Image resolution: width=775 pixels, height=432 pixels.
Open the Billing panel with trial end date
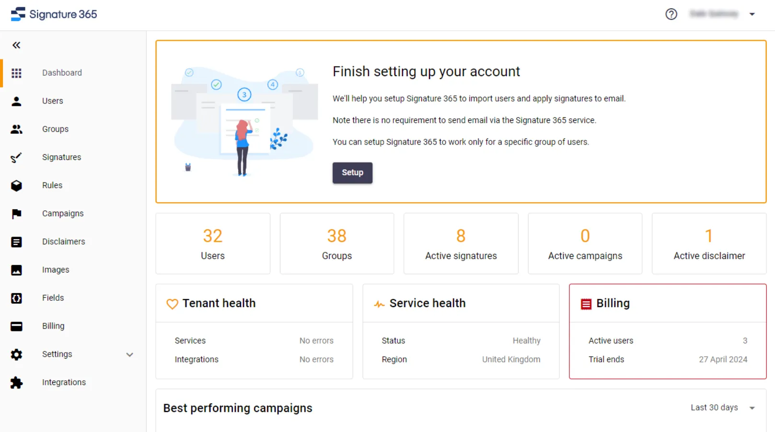click(x=668, y=331)
